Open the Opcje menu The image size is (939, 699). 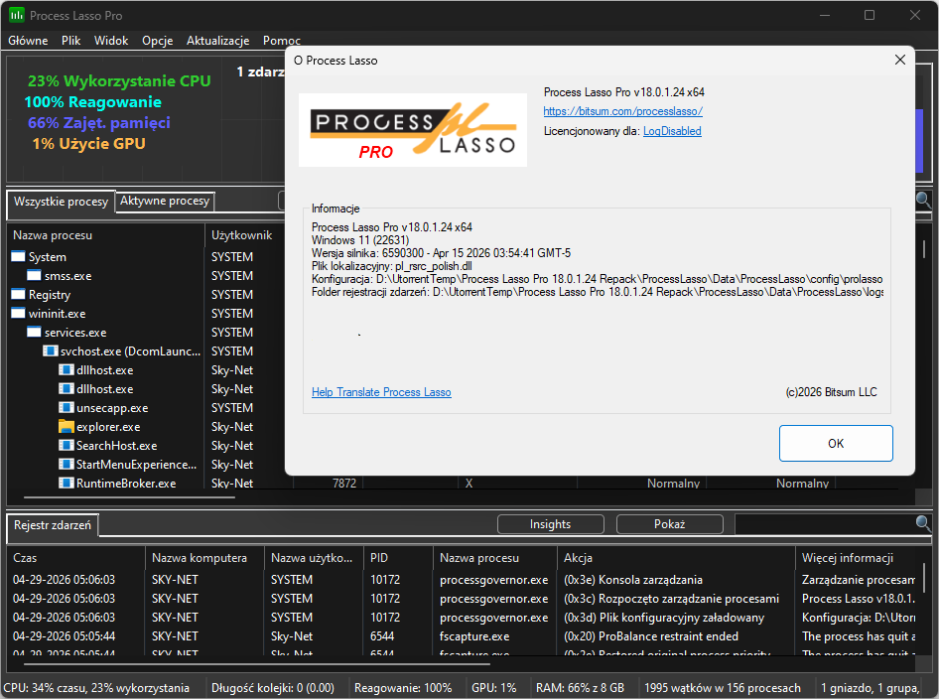click(158, 40)
